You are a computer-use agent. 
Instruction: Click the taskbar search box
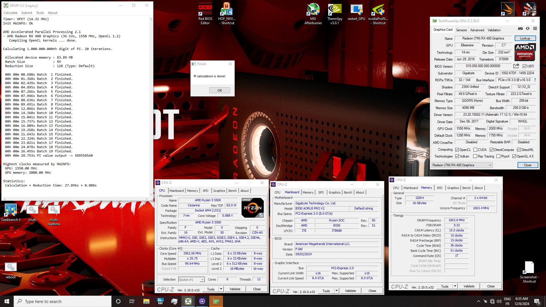tap(63, 301)
